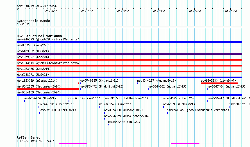This screenshot has height=147, width=250.
Task: Open variant nsv6089890 (Wu2021) label
Action: (179, 104)
